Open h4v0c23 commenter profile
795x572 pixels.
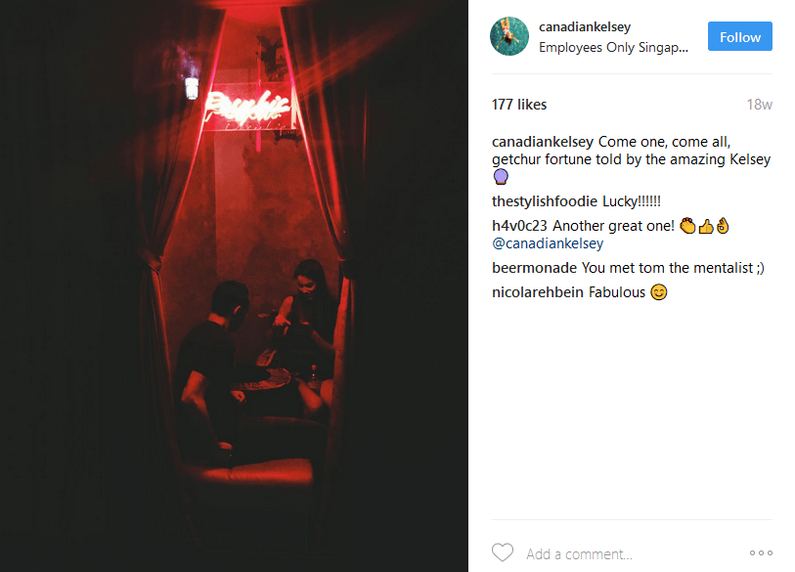click(519, 226)
